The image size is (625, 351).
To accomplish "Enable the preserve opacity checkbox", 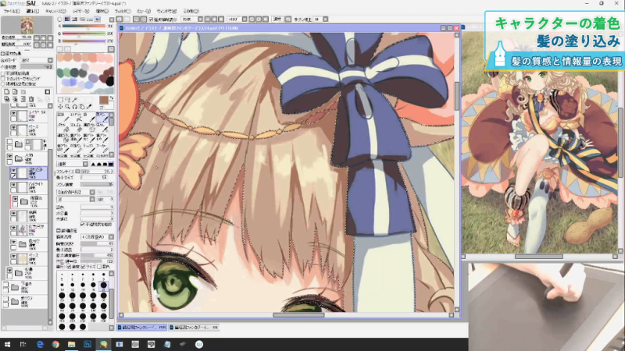I will pyautogui.click(x=3, y=73).
